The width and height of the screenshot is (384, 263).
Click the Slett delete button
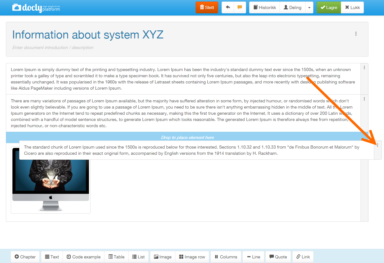point(207,7)
